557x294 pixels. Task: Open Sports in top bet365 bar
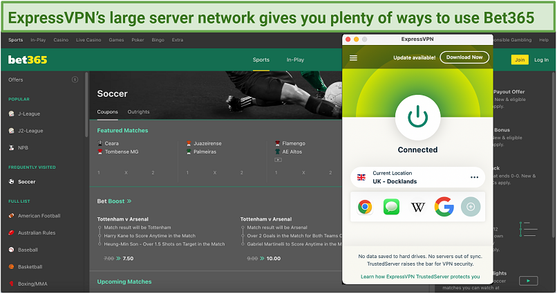pyautogui.click(x=16, y=40)
